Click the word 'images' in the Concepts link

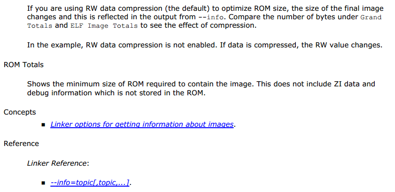(x=221, y=124)
